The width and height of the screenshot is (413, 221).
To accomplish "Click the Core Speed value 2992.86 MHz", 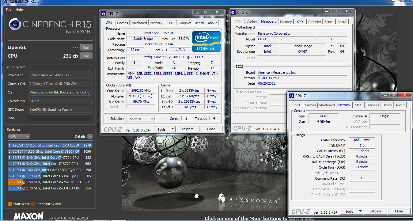I will [142, 91].
